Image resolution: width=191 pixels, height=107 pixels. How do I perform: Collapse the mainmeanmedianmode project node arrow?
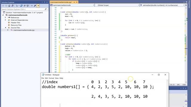coord(3,15)
